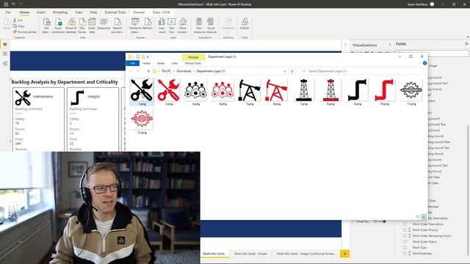Create a New measure
The image size is (470, 264).
click(x=199, y=26)
